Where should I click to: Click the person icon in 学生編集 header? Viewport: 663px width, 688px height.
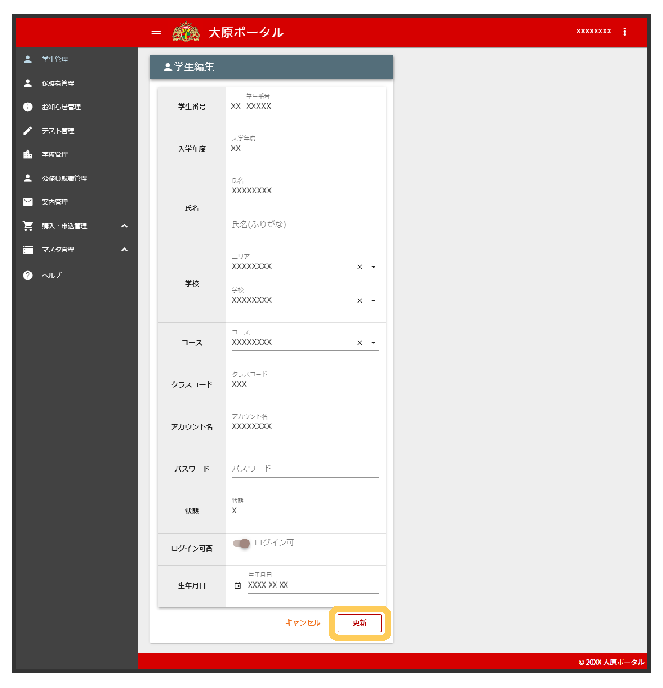click(x=168, y=67)
